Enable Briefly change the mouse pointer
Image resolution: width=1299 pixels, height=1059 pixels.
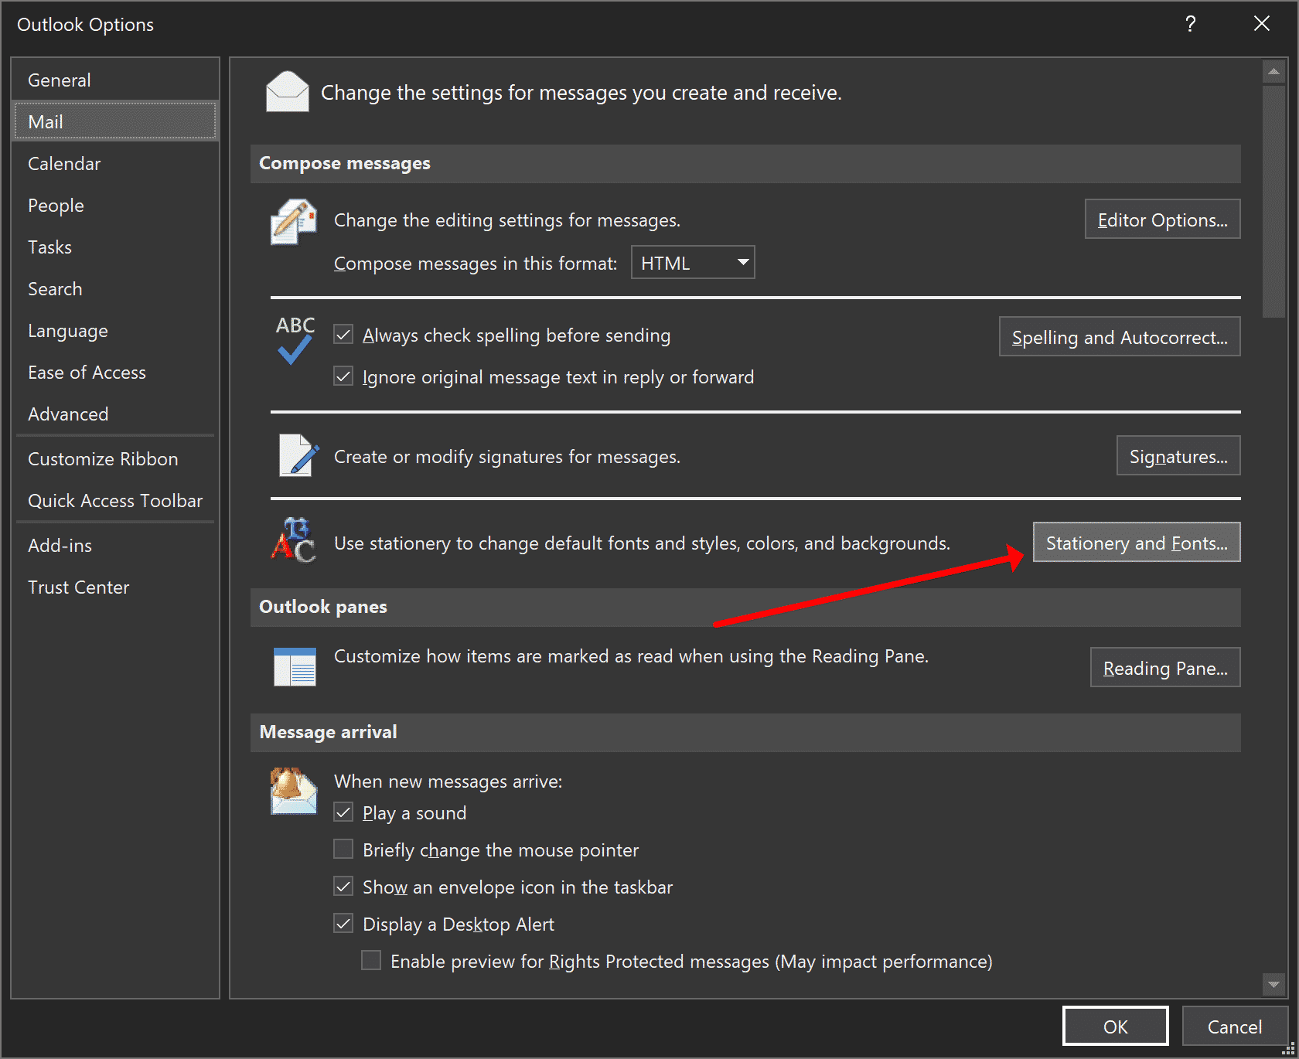(343, 850)
